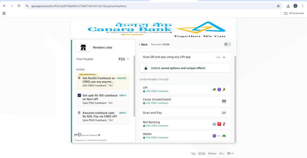Open All Bookmarks folder
The height and width of the screenshot is (158, 307).
[294, 13]
